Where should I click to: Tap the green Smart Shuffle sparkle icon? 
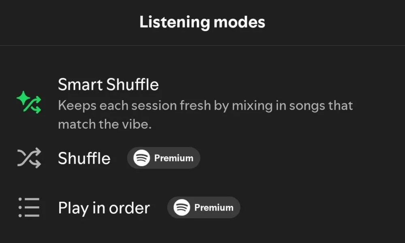click(x=29, y=102)
